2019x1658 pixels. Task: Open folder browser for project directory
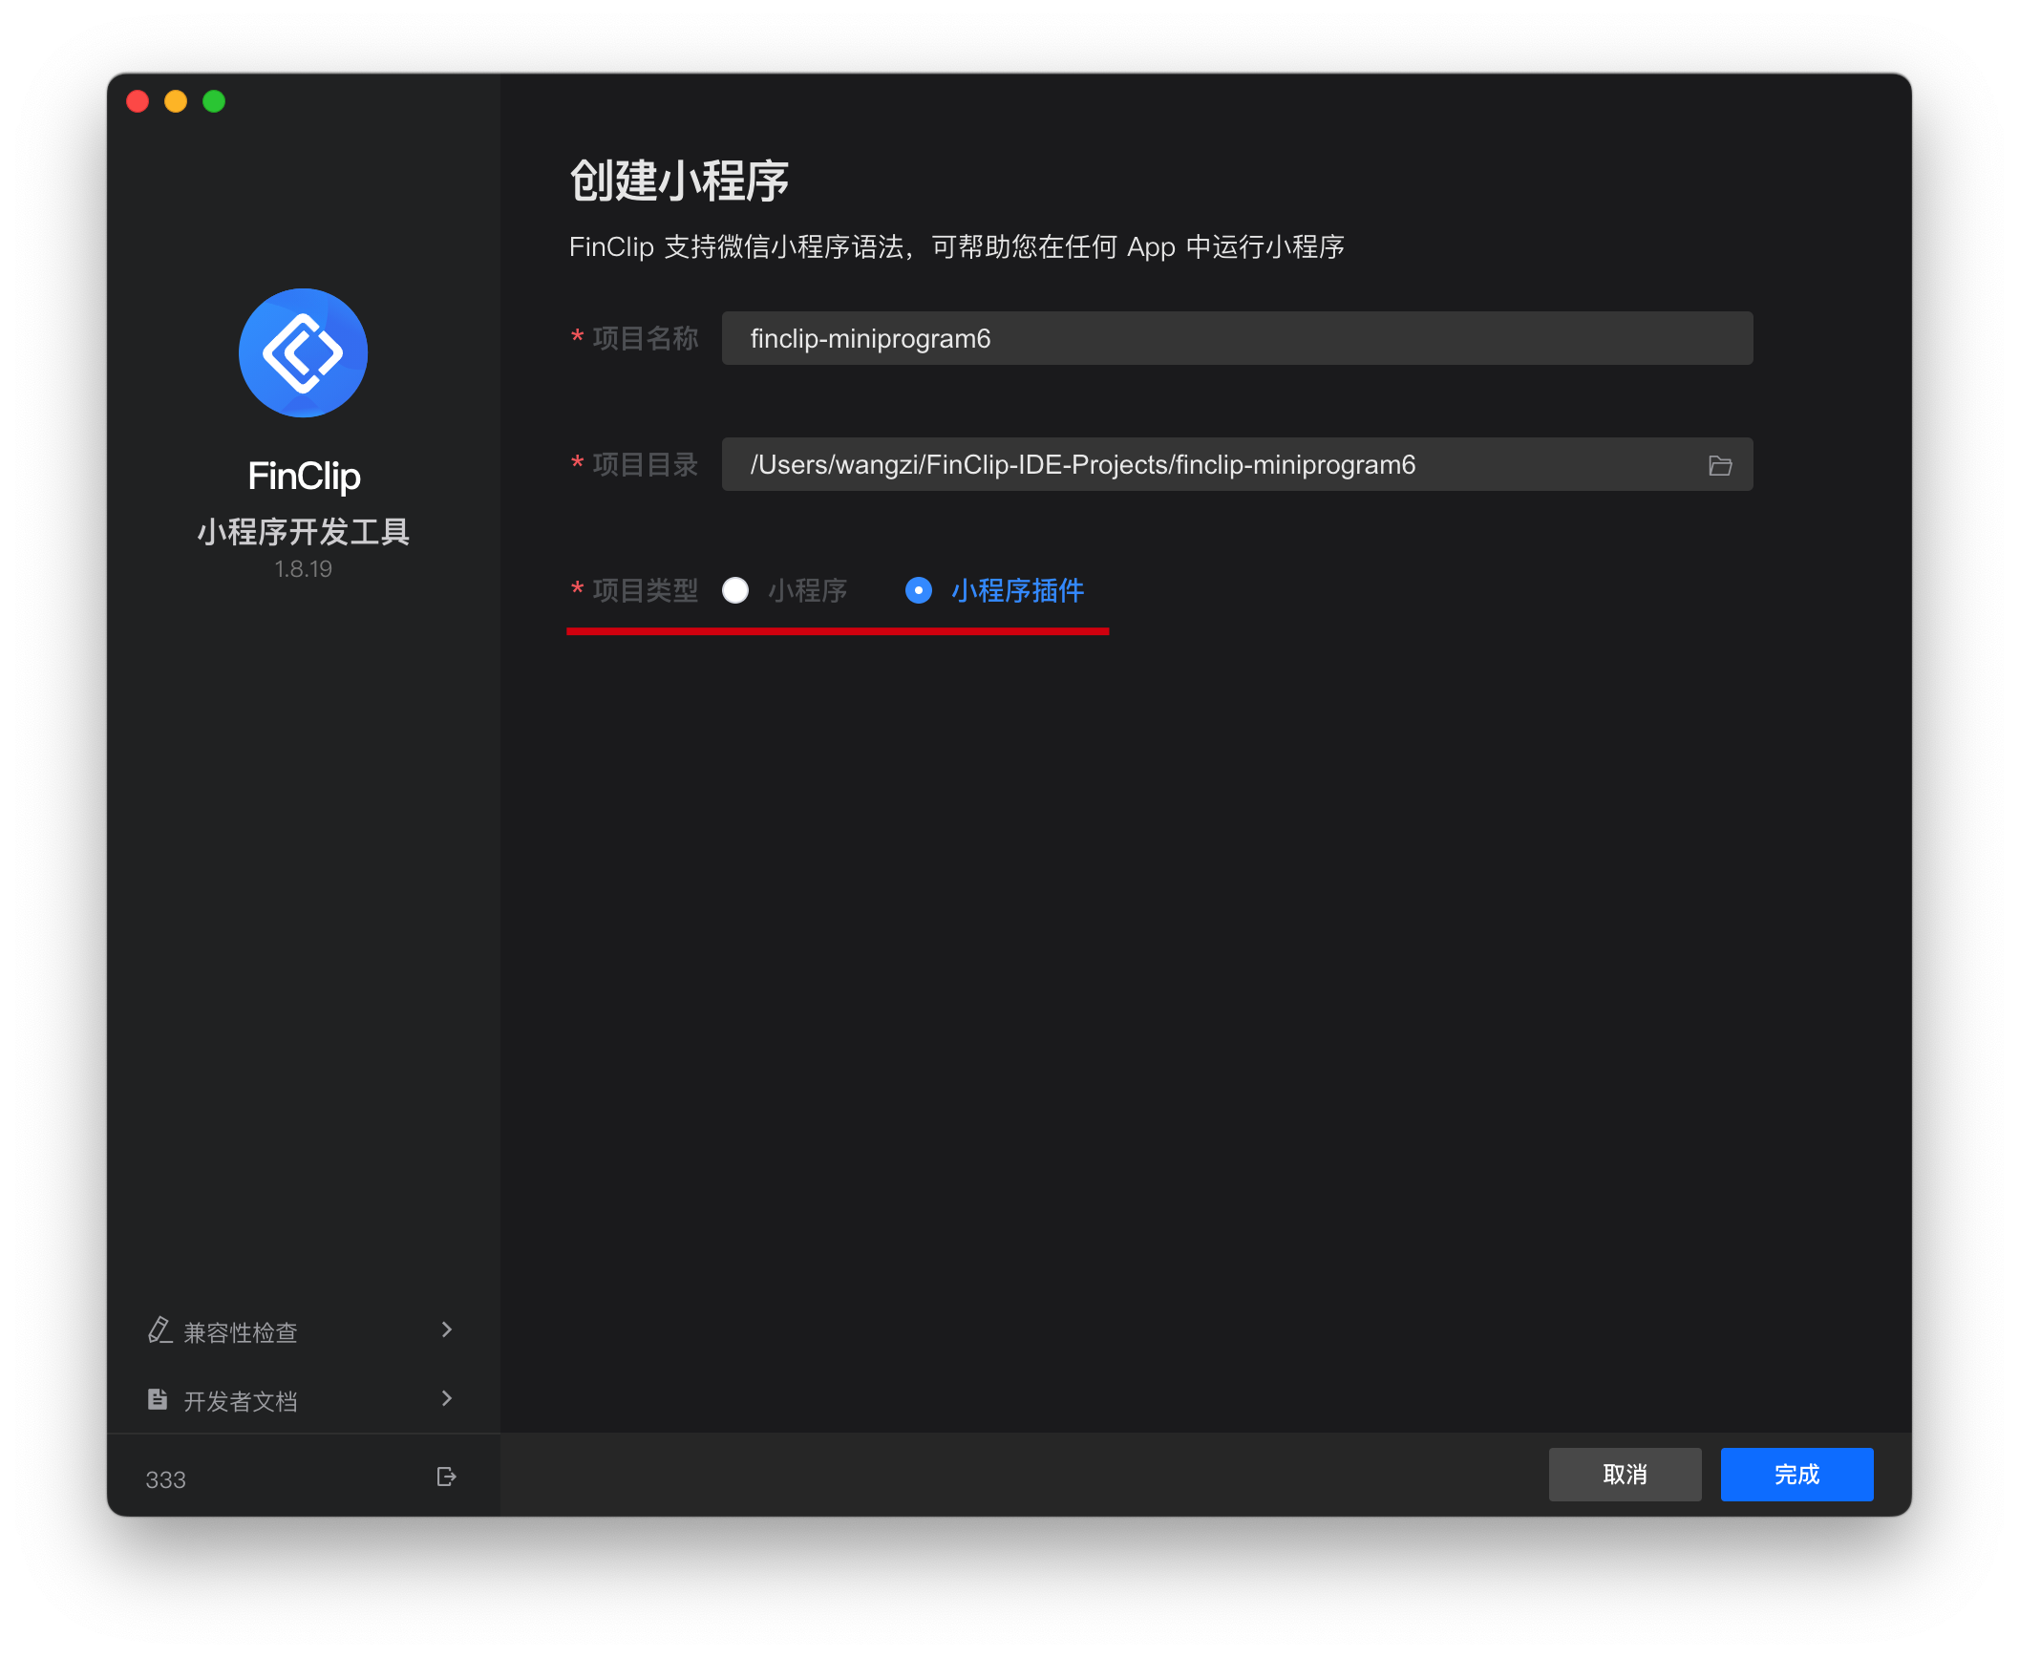(1719, 465)
